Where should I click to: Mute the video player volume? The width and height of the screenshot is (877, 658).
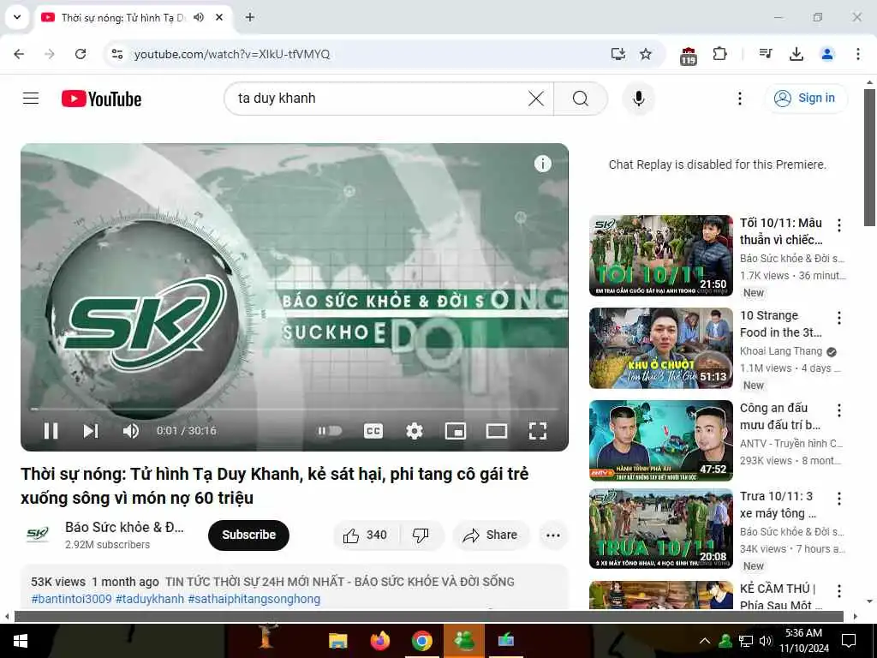[x=131, y=431]
